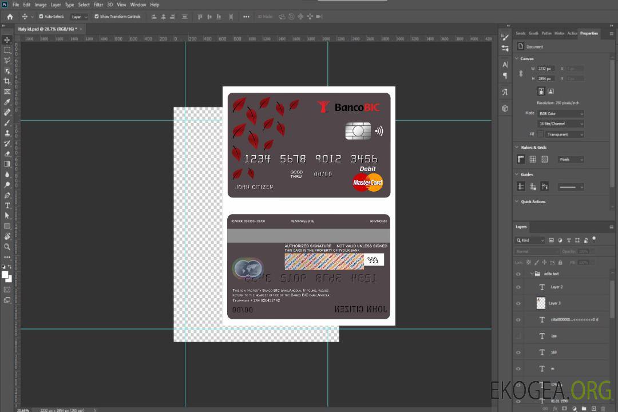Screen dimensions: 618x412
Task: Toggle the Show Transform Controls checkbox
Action: pos(97,17)
